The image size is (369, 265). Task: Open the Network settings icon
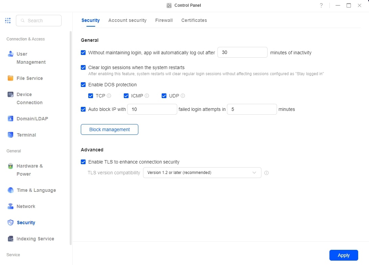pyautogui.click(x=10, y=206)
